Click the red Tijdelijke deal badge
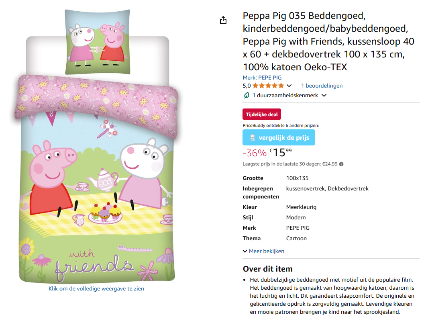 coord(261,114)
